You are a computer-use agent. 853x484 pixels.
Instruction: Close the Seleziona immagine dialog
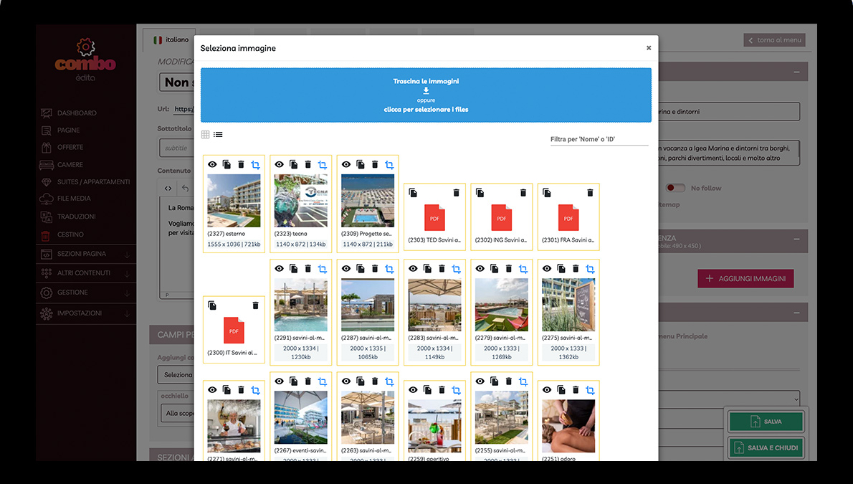[x=649, y=48]
